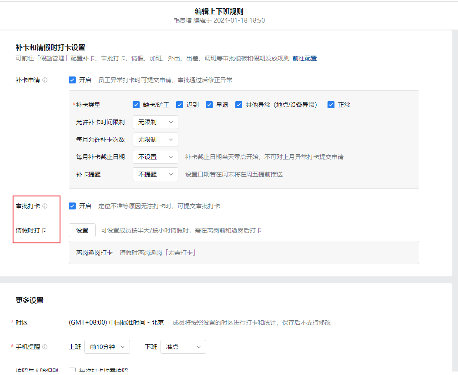Uncheck the 缺卡/旷工 补卡类型 checkbox
This screenshot has height=375, width=458.
[136, 105]
